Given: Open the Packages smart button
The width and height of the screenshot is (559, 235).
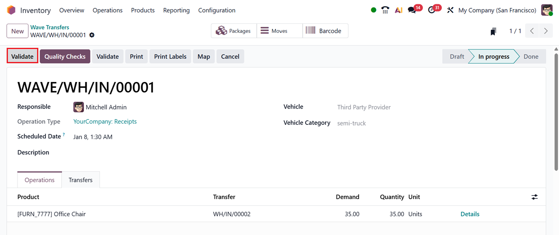Looking at the screenshot, I should [234, 31].
